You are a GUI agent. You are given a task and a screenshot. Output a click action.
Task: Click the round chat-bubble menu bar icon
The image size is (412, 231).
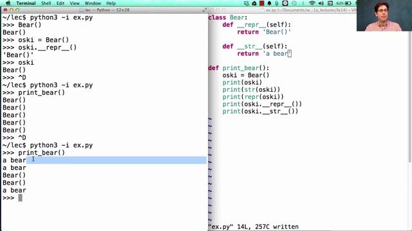coord(285,3)
